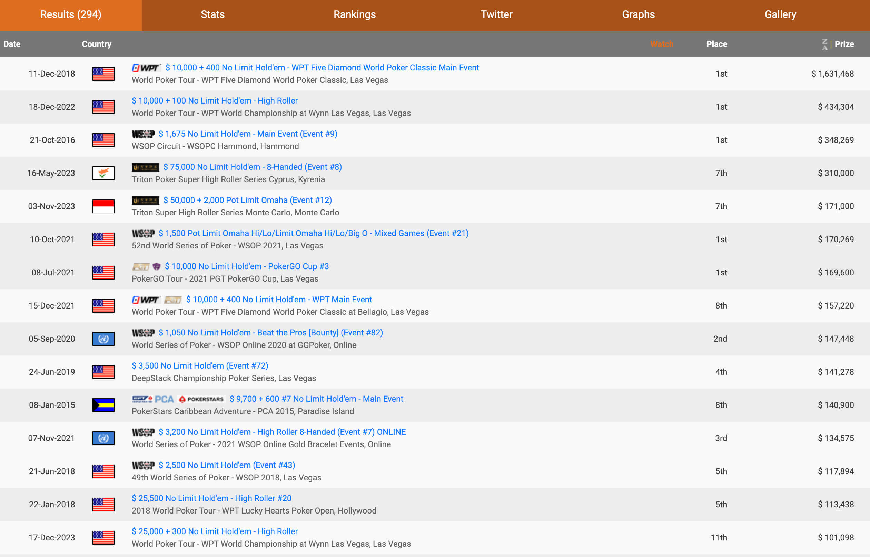Click the Bahamas flag on PCA row
The height and width of the screenshot is (557, 870).
[x=103, y=405]
